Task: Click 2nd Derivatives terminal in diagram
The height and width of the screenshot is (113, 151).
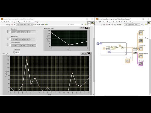Action: (141, 56)
